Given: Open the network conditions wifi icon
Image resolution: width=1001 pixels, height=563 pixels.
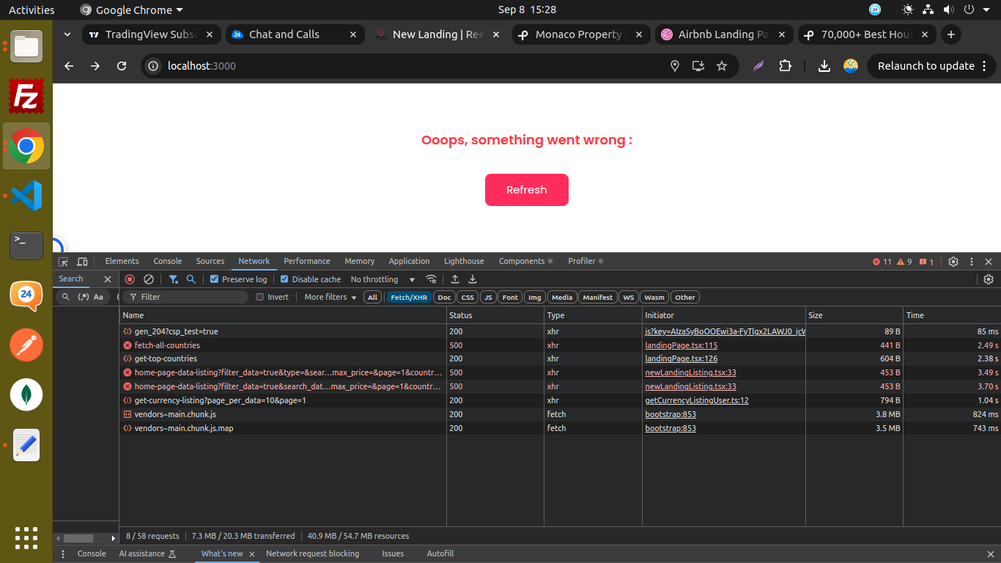Looking at the screenshot, I should pos(432,279).
